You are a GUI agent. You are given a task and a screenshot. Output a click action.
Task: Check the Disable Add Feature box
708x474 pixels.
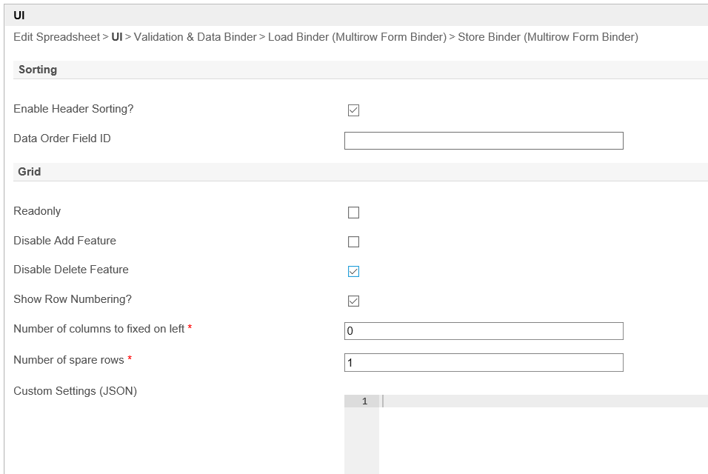[x=353, y=242]
